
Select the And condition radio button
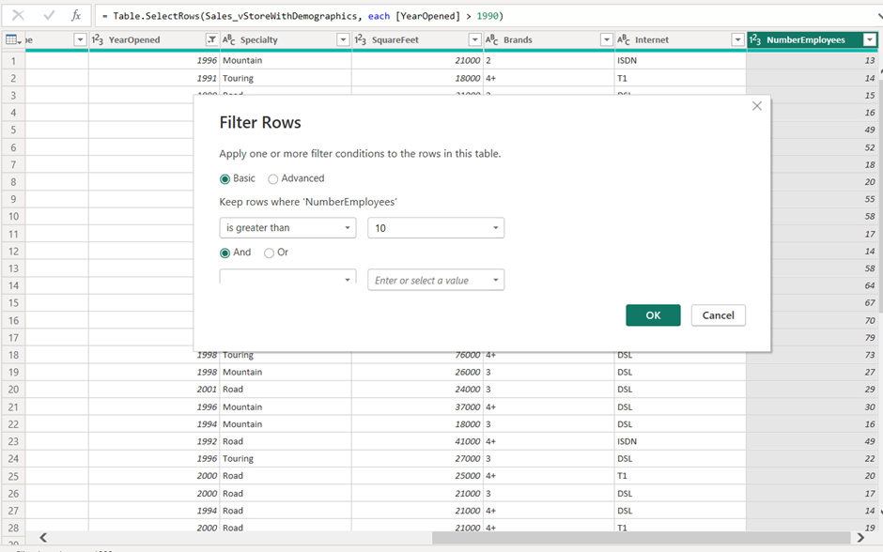pyautogui.click(x=225, y=253)
